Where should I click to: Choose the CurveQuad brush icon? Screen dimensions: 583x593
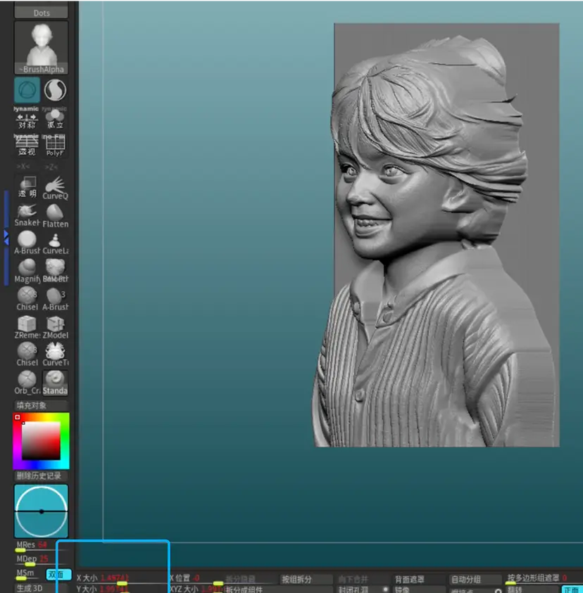tap(55, 187)
